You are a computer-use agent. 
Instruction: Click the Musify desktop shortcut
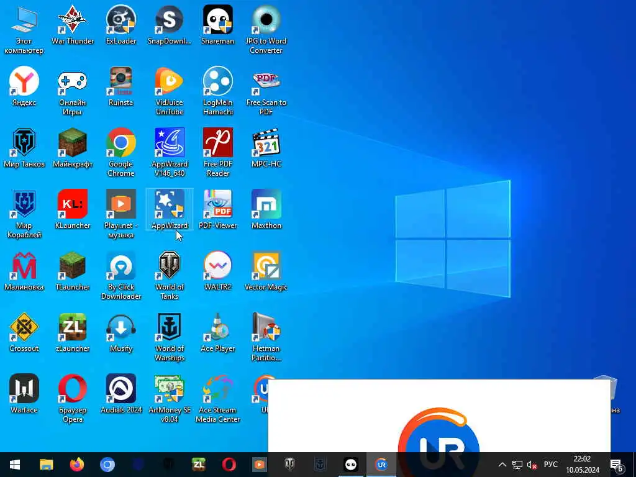pos(121,332)
